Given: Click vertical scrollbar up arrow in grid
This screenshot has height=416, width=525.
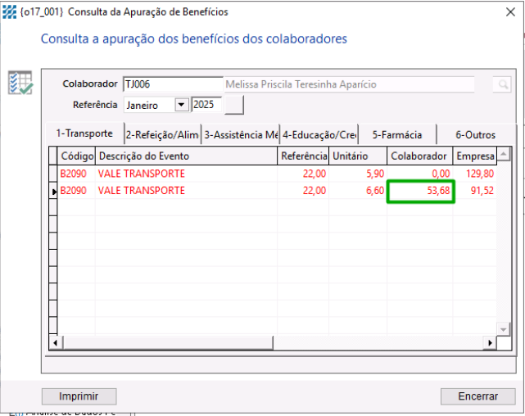Looking at the screenshot, I should pyautogui.click(x=505, y=155).
